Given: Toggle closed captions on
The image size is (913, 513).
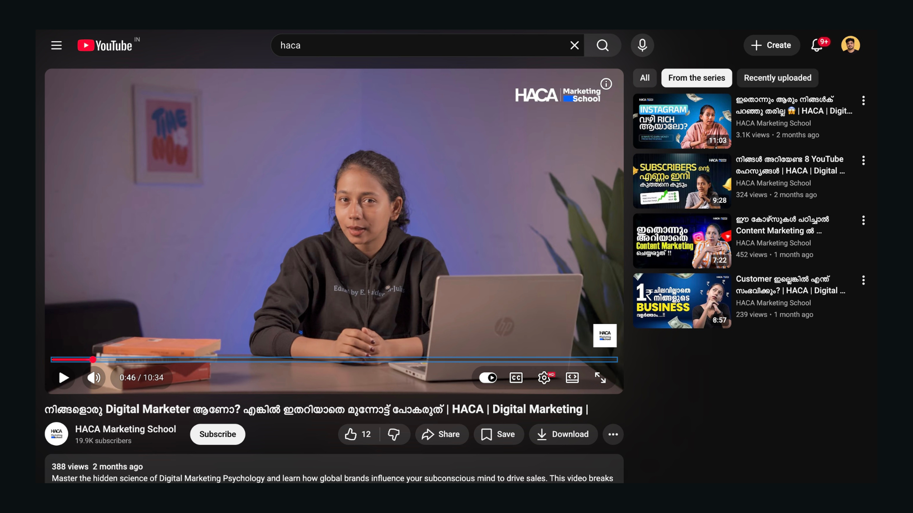Looking at the screenshot, I should pyautogui.click(x=516, y=378).
